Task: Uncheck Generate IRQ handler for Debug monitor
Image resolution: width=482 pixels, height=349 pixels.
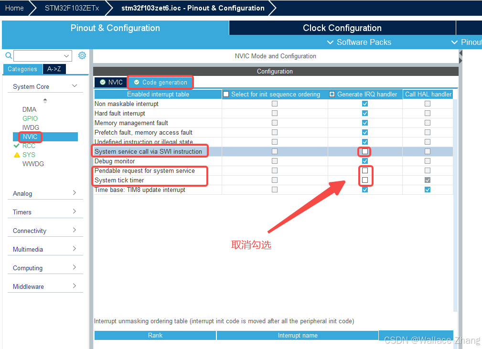Action: pos(365,161)
